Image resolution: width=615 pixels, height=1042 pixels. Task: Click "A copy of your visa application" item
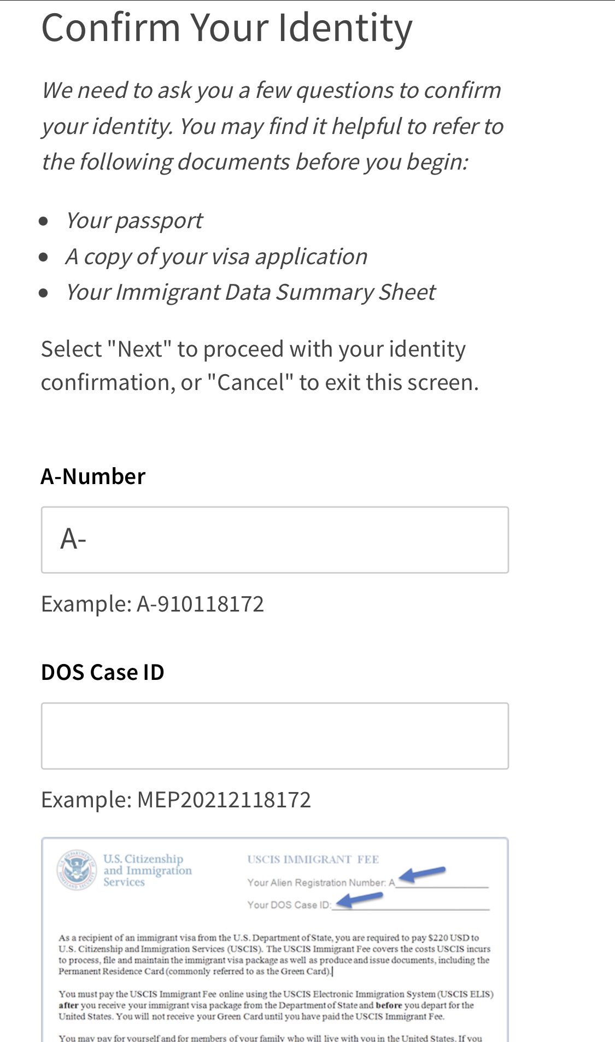pyautogui.click(x=216, y=257)
